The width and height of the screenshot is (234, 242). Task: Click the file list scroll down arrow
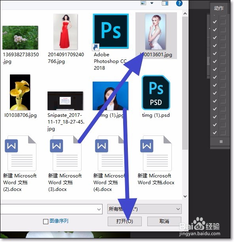(185, 196)
